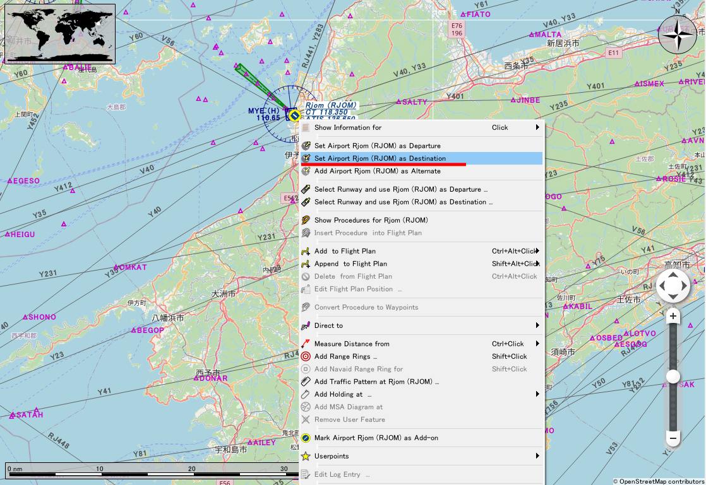This screenshot has width=706, height=485.
Task: Select Append to Flight Plan entry
Action: [350, 264]
